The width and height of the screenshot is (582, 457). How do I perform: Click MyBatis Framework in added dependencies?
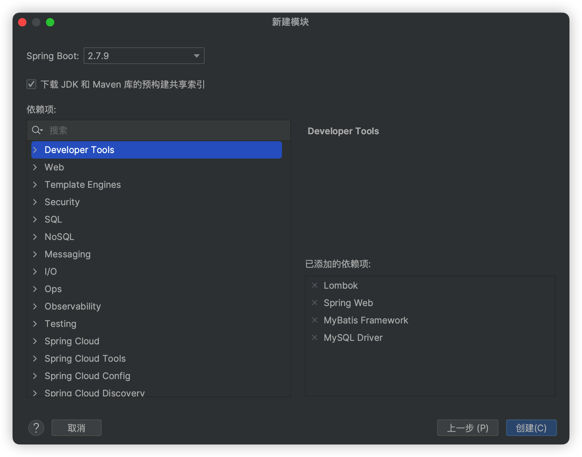(366, 320)
